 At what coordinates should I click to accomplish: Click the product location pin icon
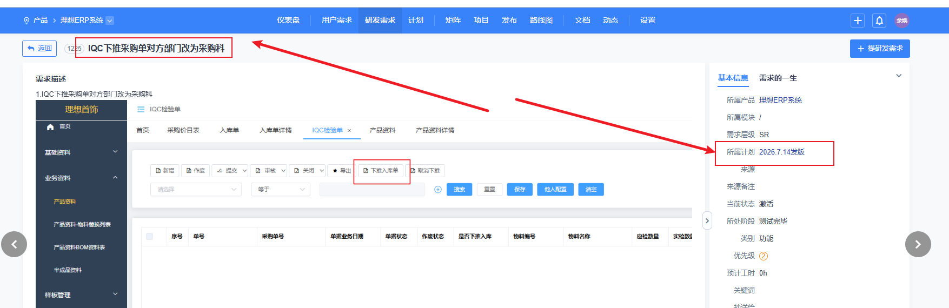(x=26, y=21)
